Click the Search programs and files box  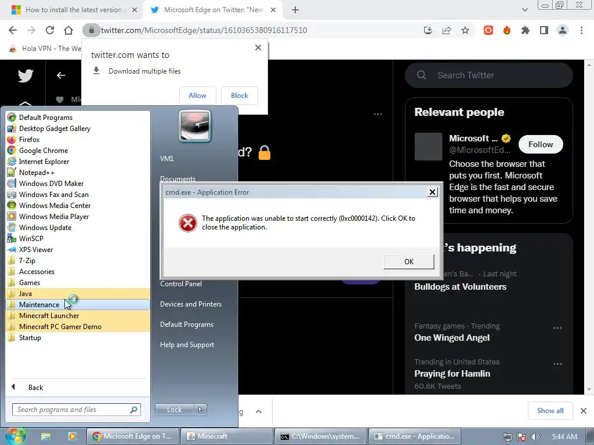pyautogui.click(x=76, y=410)
